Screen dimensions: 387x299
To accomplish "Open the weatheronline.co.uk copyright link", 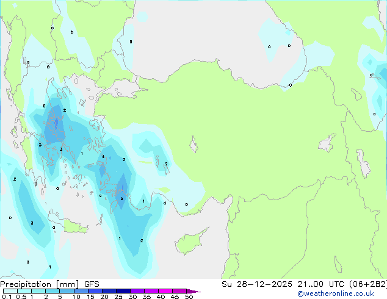I will 336,294.
